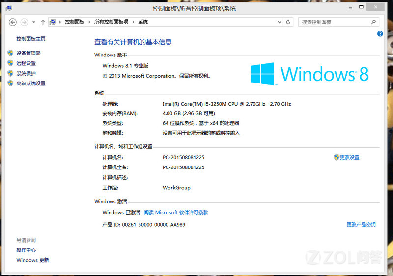The width and height of the screenshot is (393, 276).
Task: Click 更改产品密钥 link
Action: pyautogui.click(x=361, y=224)
